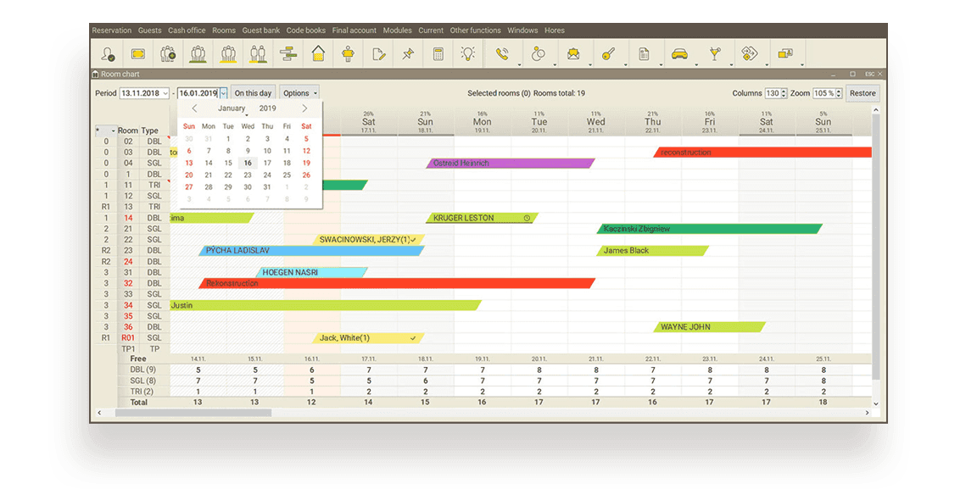This screenshot has height=489, width=977.
Task: Click the horizontal scrollbar right arrow
Action: 867,413
